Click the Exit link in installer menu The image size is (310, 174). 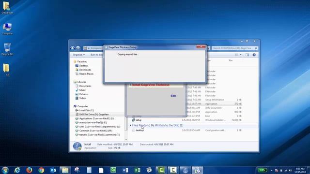[x=173, y=96]
